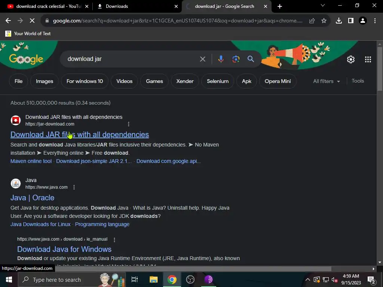Apply the Opera Mini filter chip
The image size is (383, 287).
coord(278,81)
